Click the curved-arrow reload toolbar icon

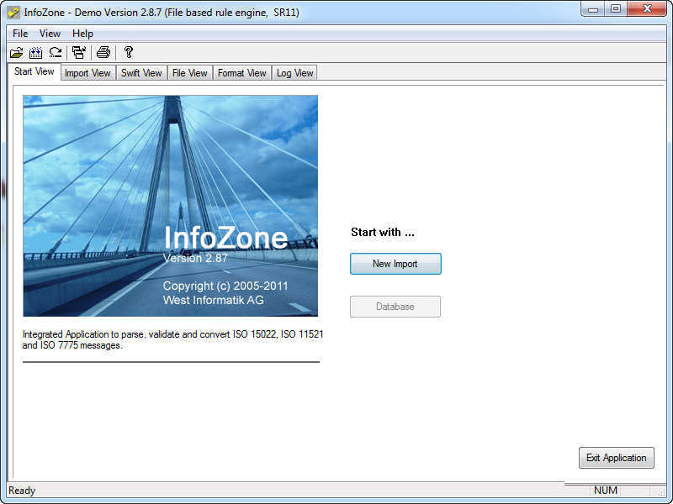tap(56, 53)
